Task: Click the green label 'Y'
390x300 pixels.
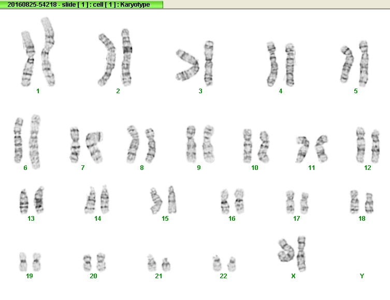Action: pos(362,276)
